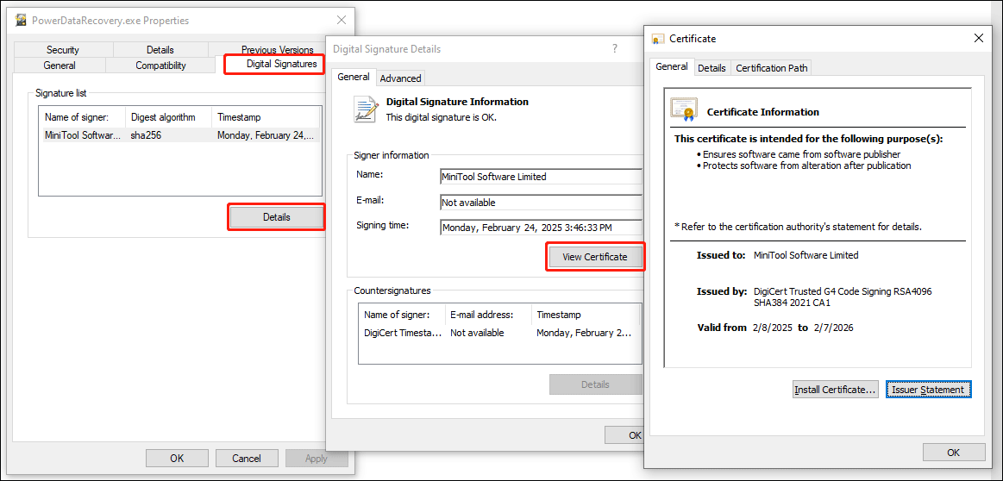Click 'Ensures software came from software publisher' line
Image resolution: width=1003 pixels, height=481 pixels.
click(801, 154)
